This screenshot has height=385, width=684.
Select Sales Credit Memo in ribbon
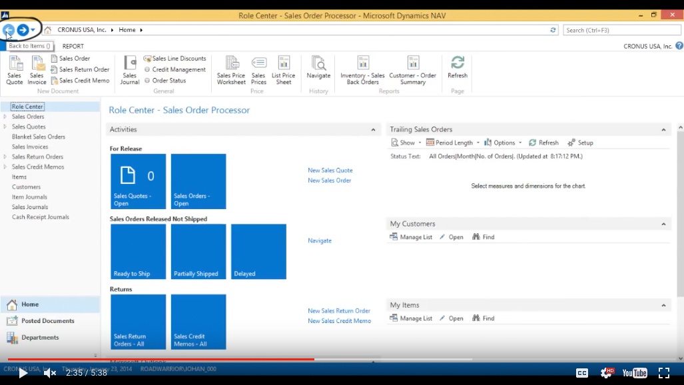click(x=80, y=81)
